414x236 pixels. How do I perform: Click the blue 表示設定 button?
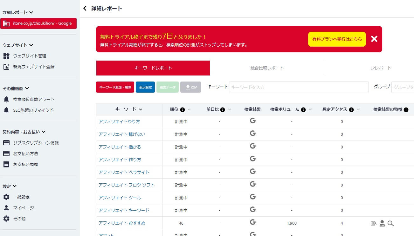145,87
